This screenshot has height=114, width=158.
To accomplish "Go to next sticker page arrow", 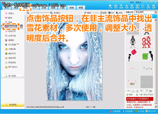I will point(137,91).
